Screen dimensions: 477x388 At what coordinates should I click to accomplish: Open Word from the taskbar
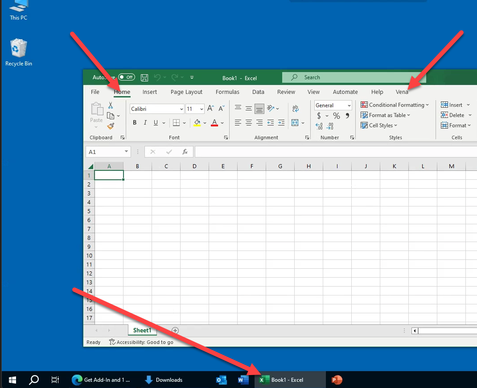[243, 380]
